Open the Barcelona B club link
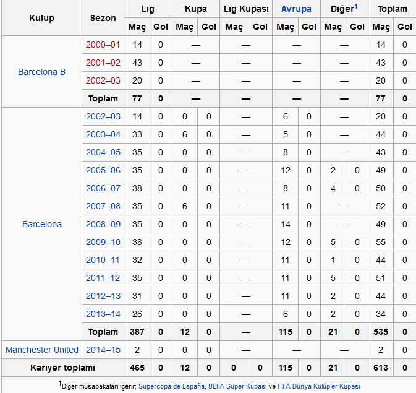 coord(41,72)
